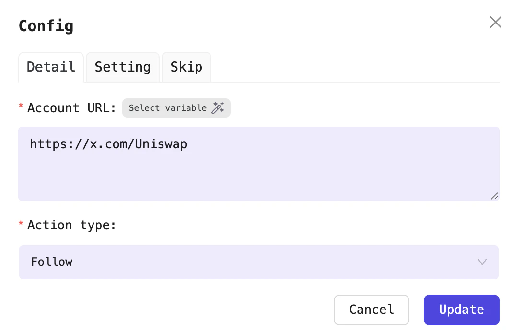Image resolution: width=513 pixels, height=334 pixels.
Task: Open the Select variable picker
Action: click(x=176, y=108)
